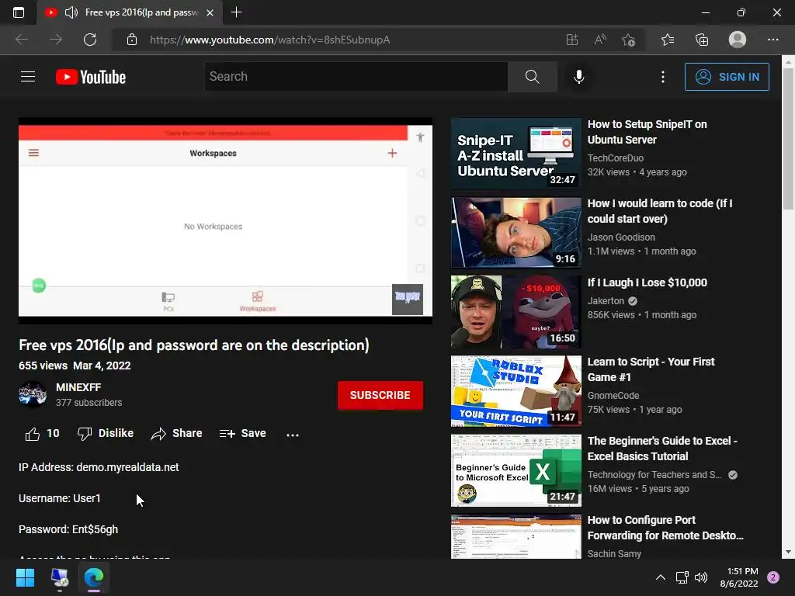The height and width of the screenshot is (596, 795).
Task: Click TechCoreDuo channel name
Action: (615, 158)
